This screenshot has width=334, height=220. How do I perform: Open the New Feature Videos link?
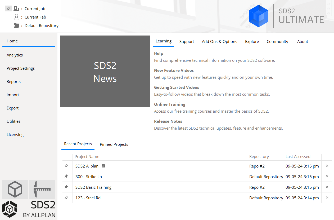click(x=174, y=71)
